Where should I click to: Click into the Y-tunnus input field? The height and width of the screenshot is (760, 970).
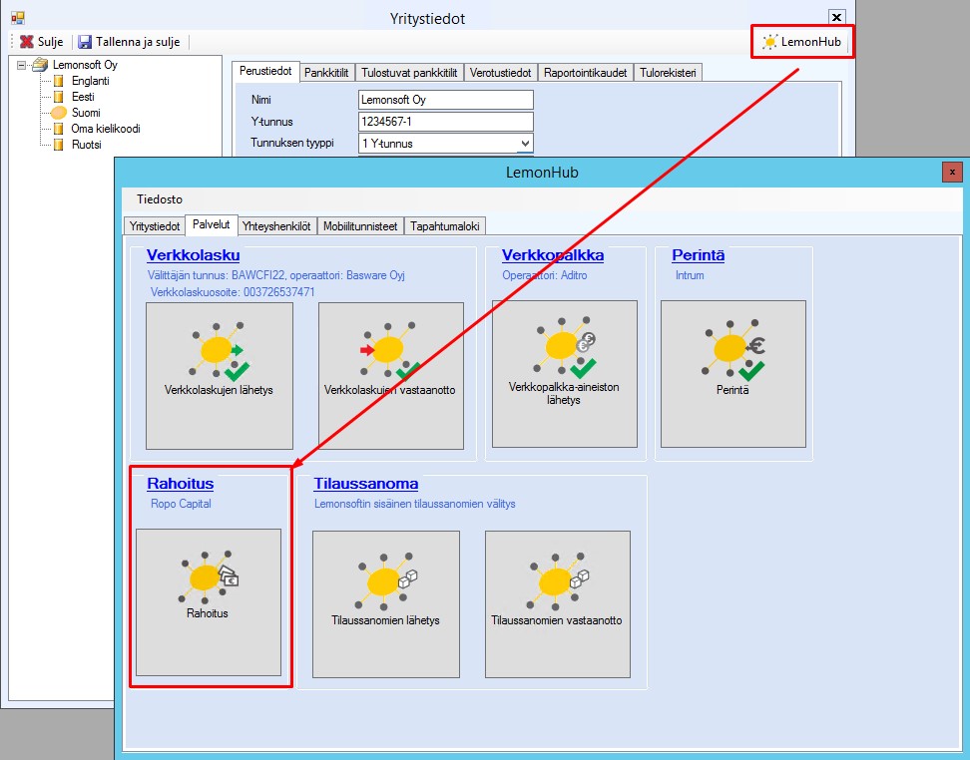(x=445, y=122)
